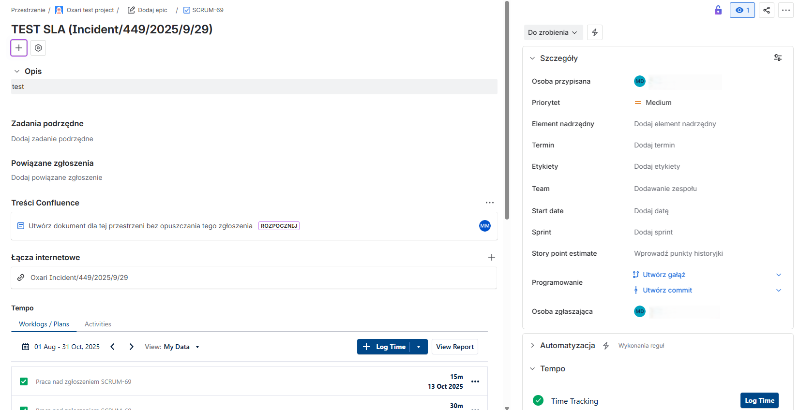
Task: Open the Szczegóły field configuration icon
Action: pos(778,58)
